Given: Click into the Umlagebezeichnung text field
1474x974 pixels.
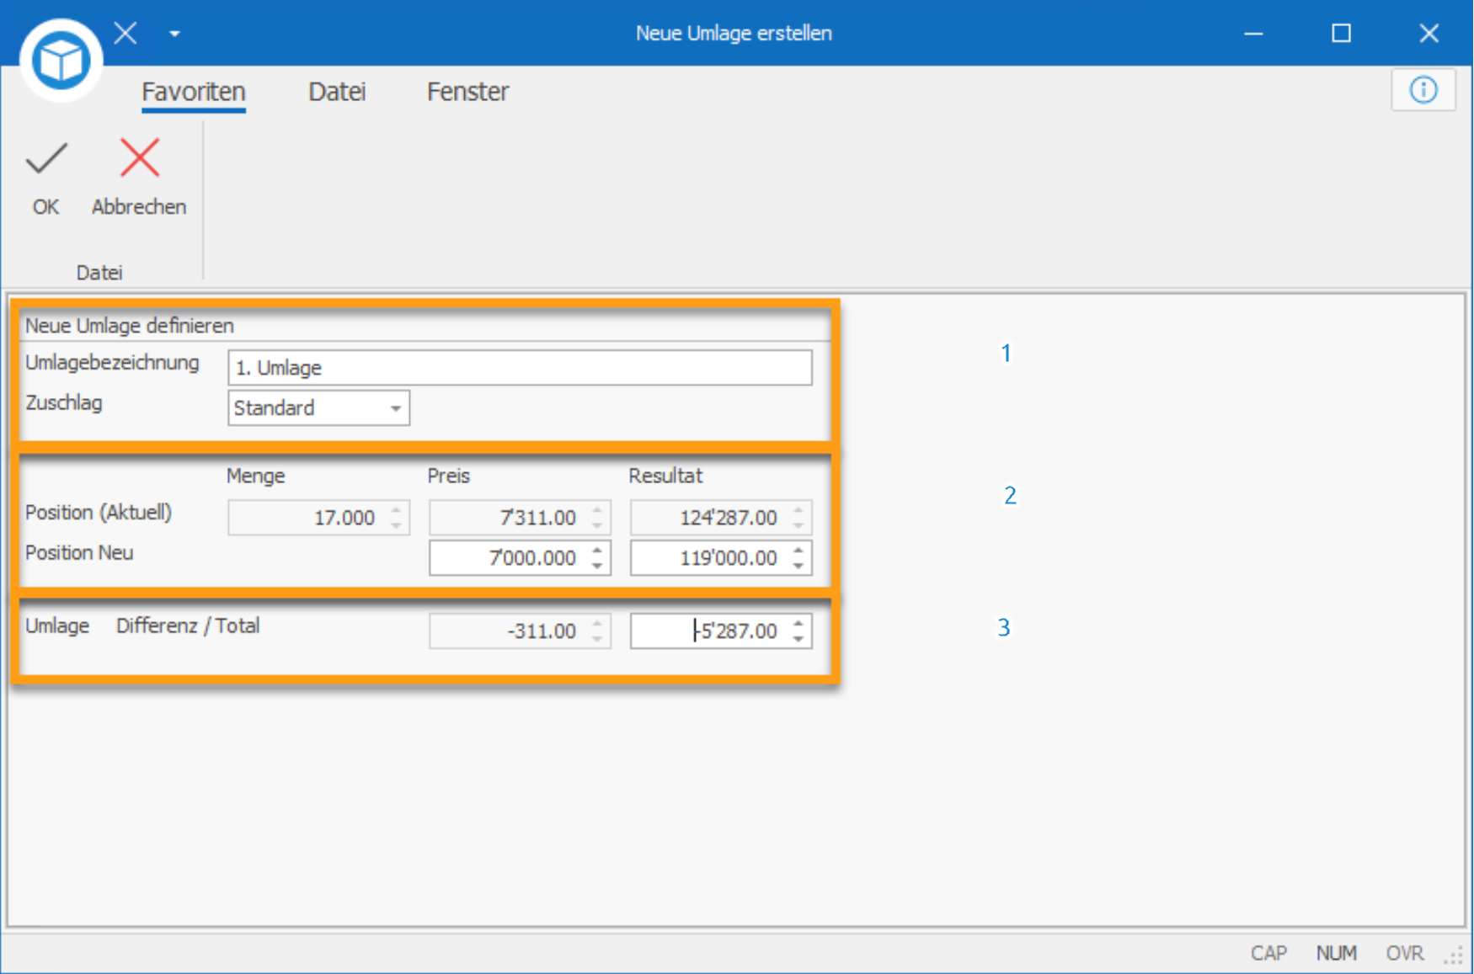Looking at the screenshot, I should coord(520,368).
